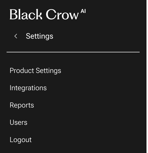Click the Black Crow AI logo
The height and width of the screenshot is (153, 148).
tap(48, 14)
